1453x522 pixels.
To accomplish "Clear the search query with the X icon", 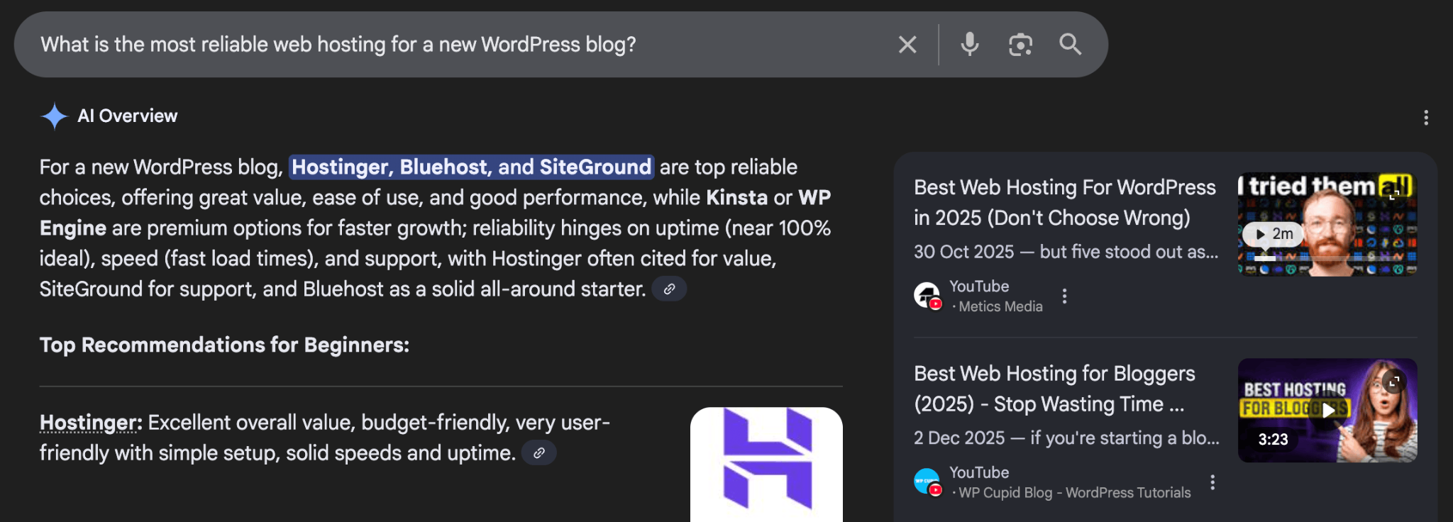I will click(907, 45).
